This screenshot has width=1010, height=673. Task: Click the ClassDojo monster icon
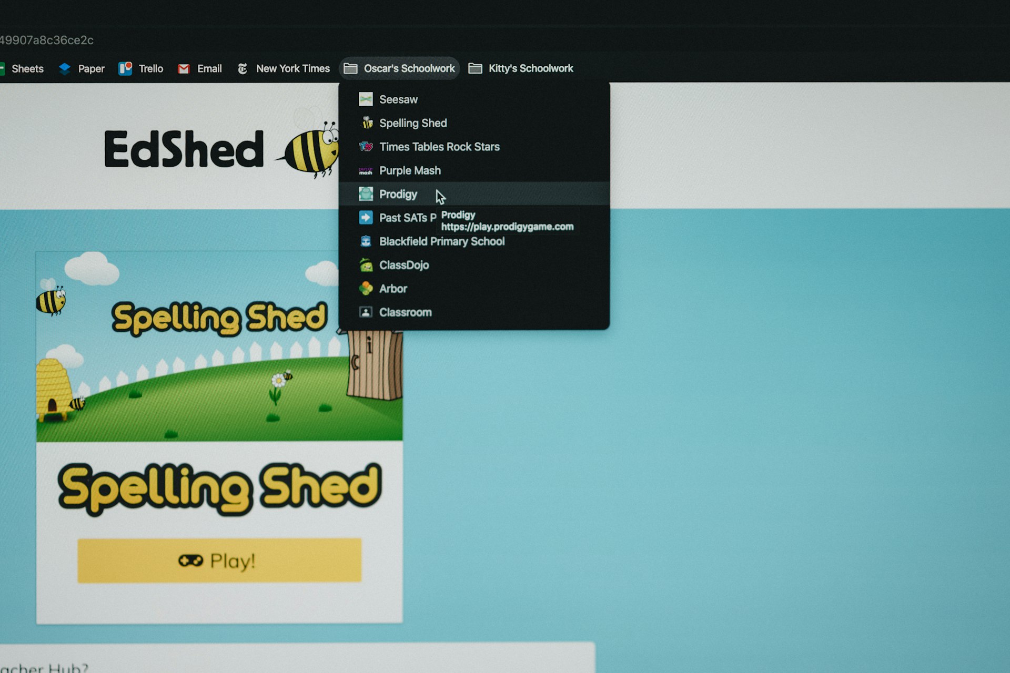tap(366, 264)
